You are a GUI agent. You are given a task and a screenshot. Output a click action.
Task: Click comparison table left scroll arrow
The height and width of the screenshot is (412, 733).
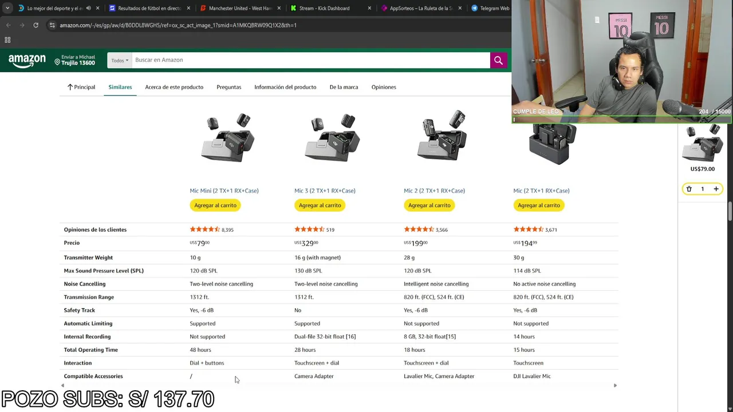(x=63, y=385)
